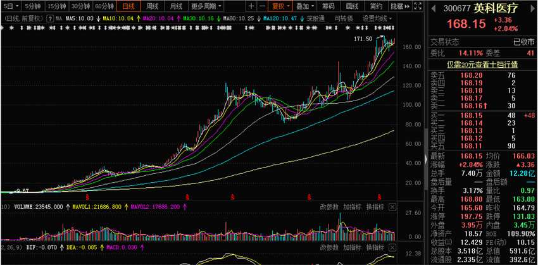
Task: Click the 画线 drawing button
Action: [353, 6]
